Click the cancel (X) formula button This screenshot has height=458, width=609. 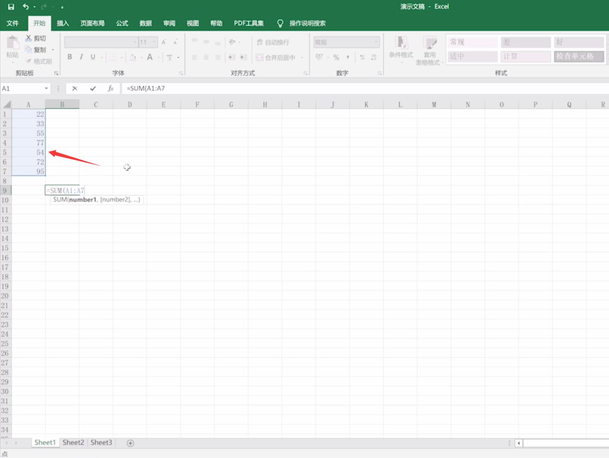tap(75, 89)
